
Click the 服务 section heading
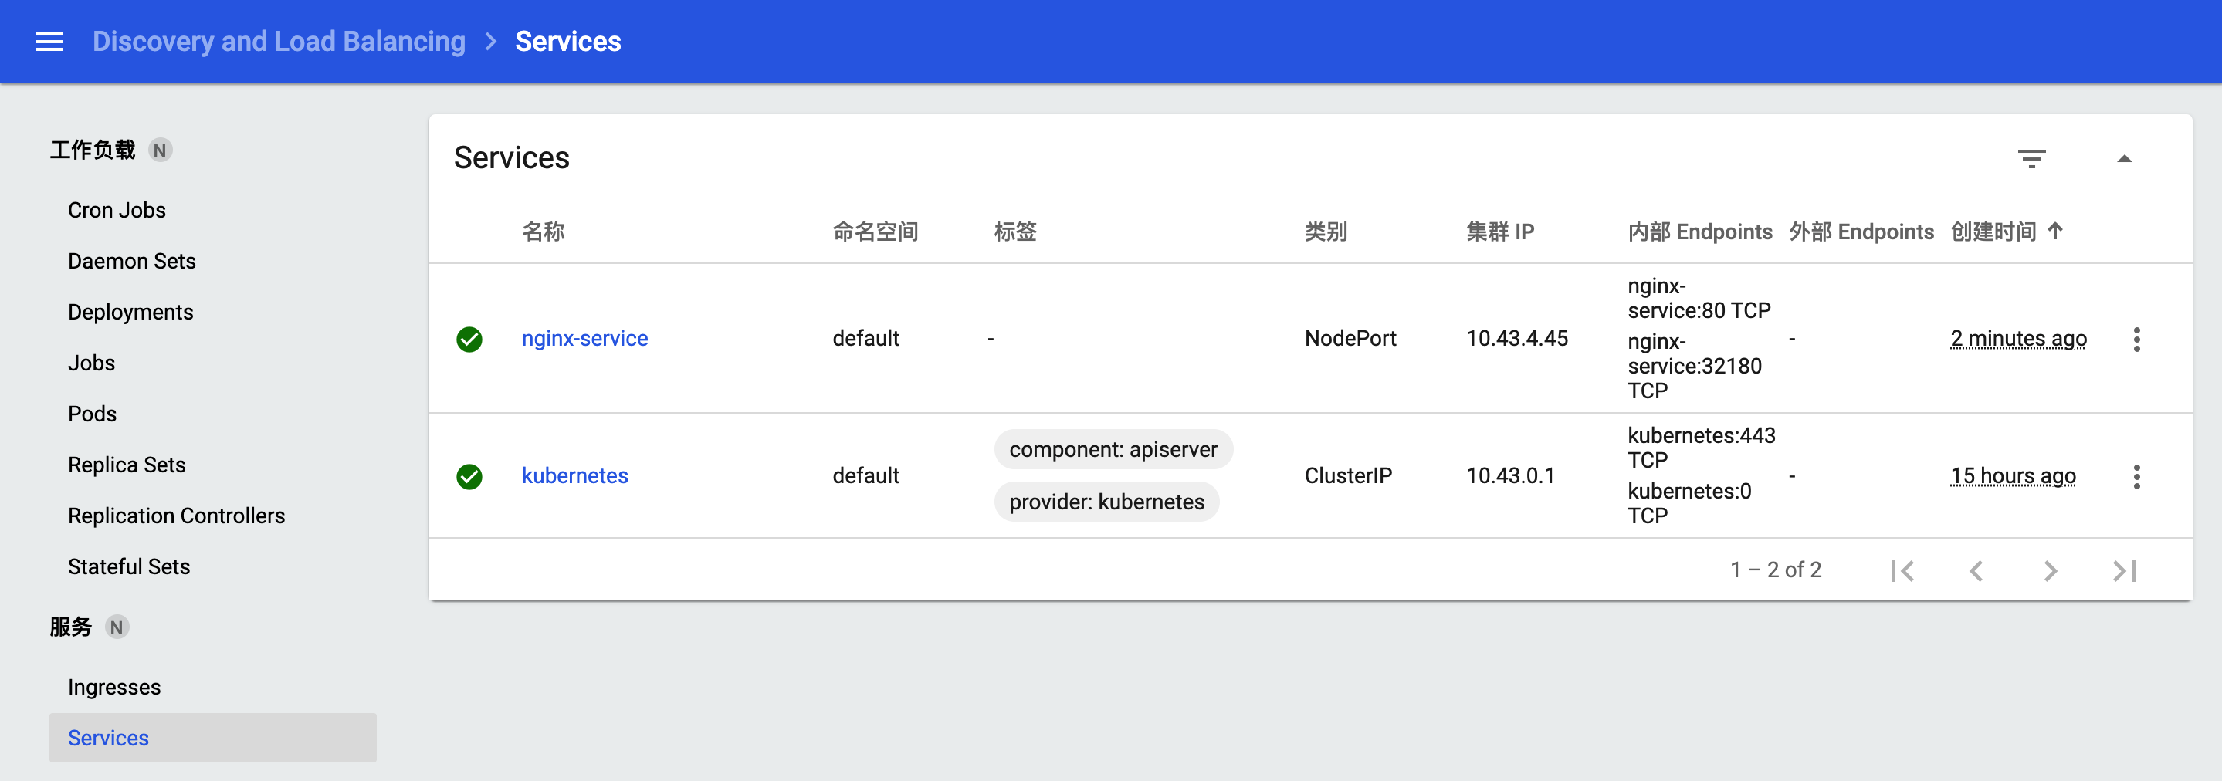71,627
